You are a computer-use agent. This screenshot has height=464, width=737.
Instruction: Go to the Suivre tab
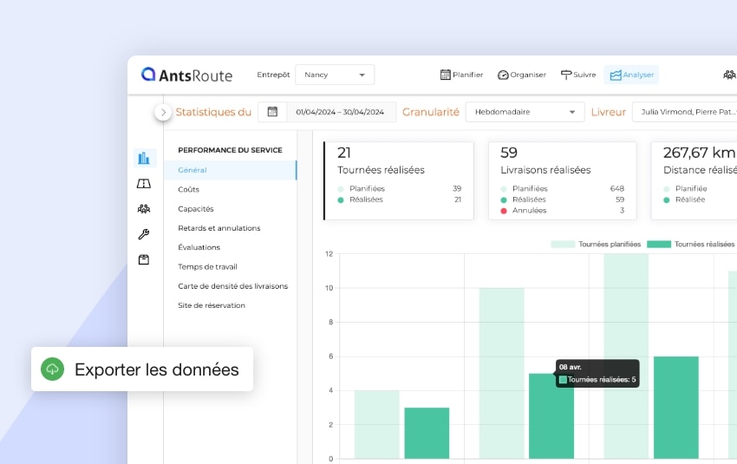tap(578, 75)
